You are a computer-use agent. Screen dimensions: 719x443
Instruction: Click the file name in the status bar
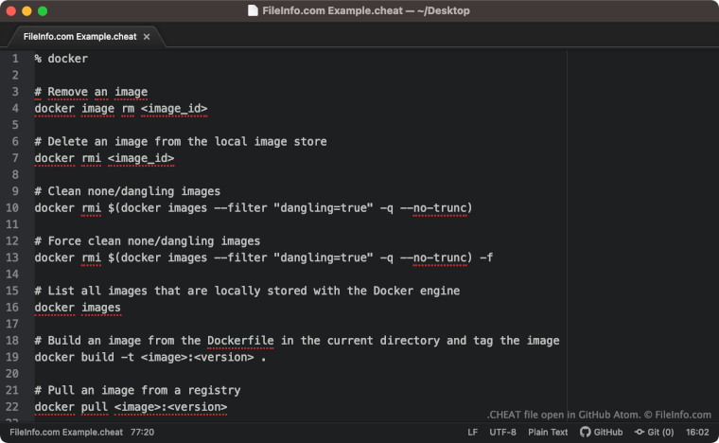pos(66,432)
